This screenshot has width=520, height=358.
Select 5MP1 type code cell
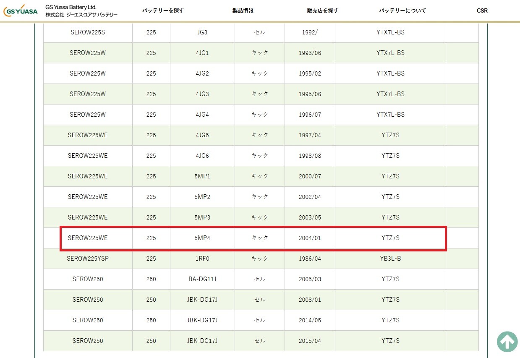pos(202,176)
